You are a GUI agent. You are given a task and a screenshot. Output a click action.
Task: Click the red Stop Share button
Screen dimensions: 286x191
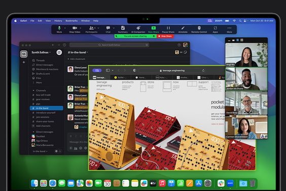165,36
